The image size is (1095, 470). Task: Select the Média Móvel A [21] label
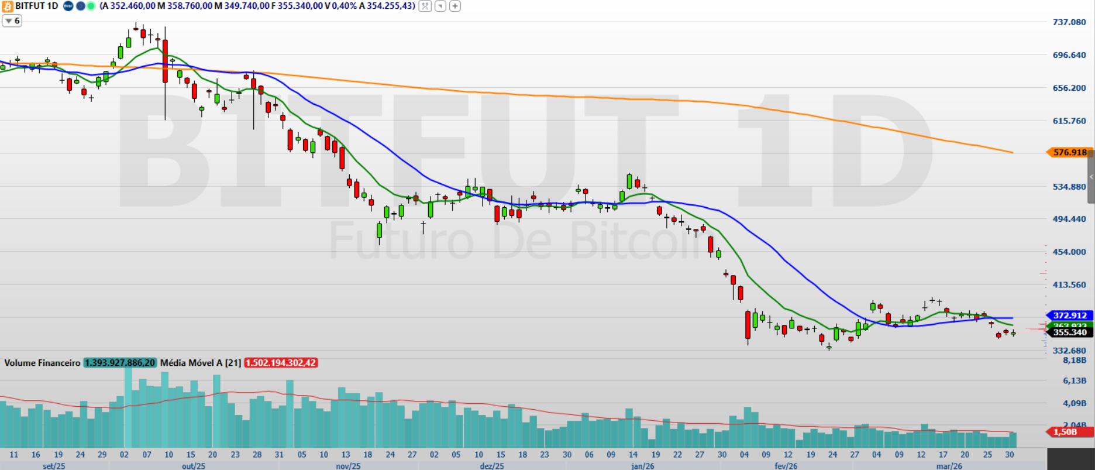[x=200, y=363]
